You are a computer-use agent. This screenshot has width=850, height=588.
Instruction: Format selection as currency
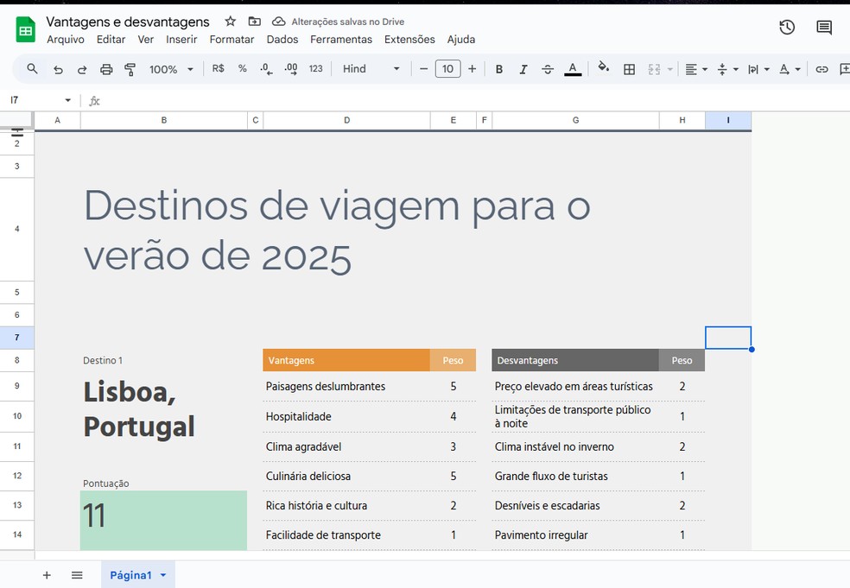pos(218,69)
